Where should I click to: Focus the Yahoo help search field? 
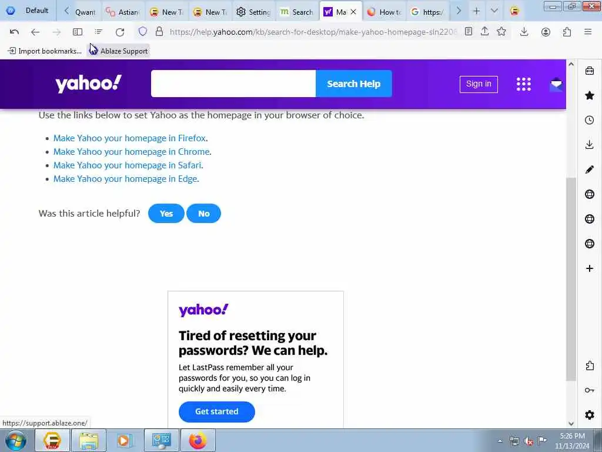coord(233,84)
